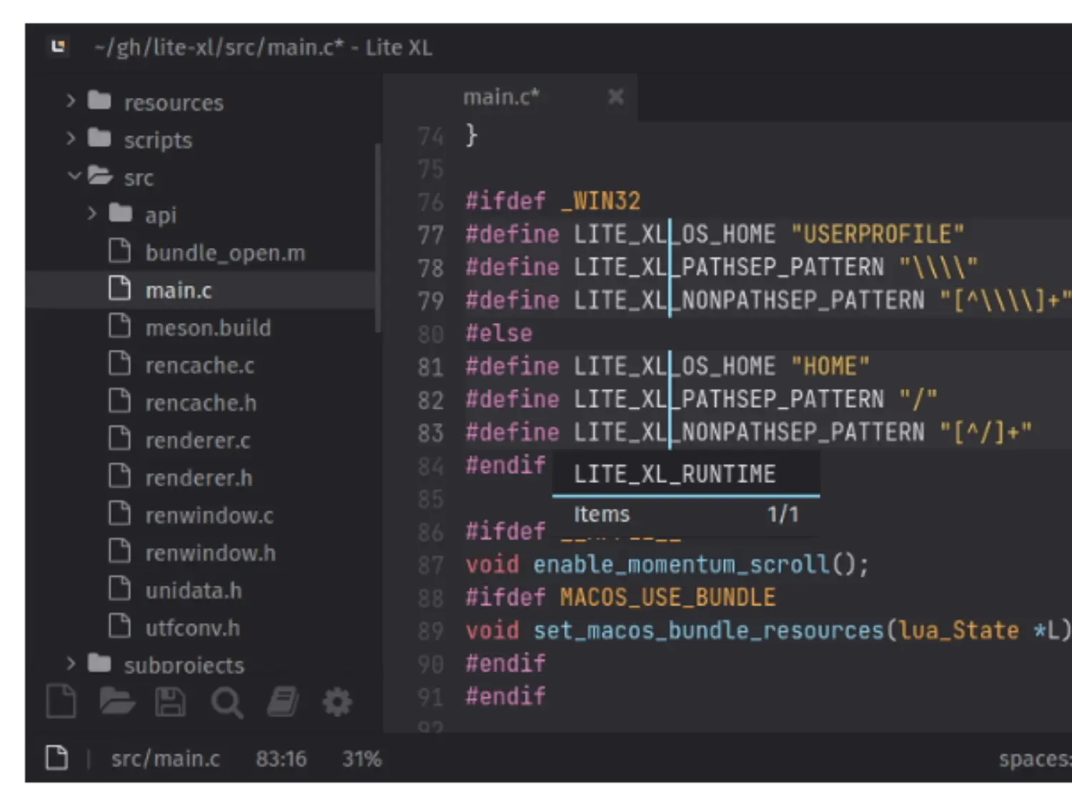Save the file with the floppy disk icon
1072x804 pixels.
(x=171, y=701)
